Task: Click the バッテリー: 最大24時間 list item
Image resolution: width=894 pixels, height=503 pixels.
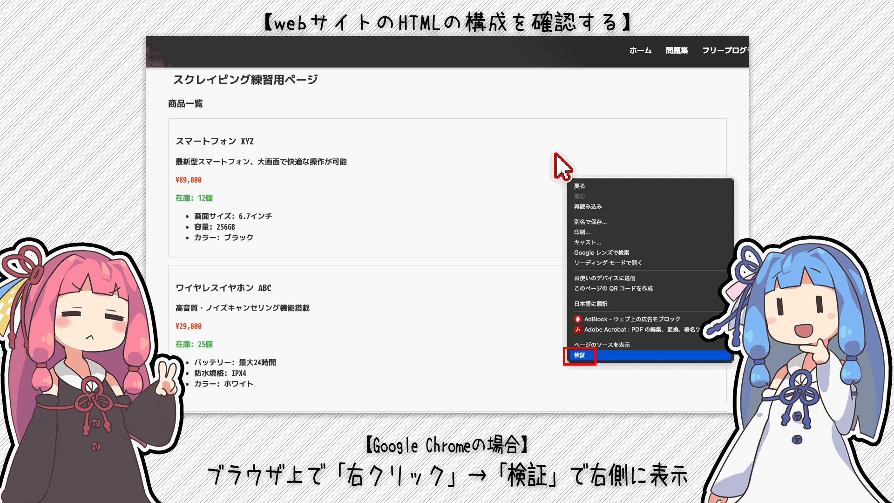Action: pos(235,362)
